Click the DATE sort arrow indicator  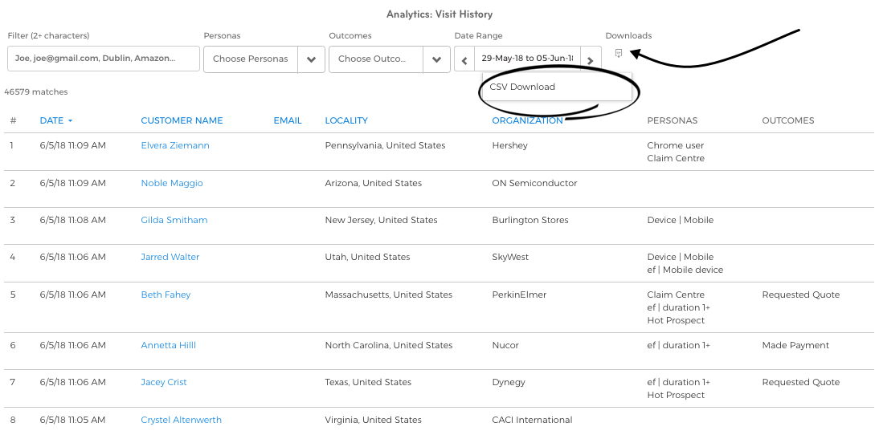coord(70,121)
